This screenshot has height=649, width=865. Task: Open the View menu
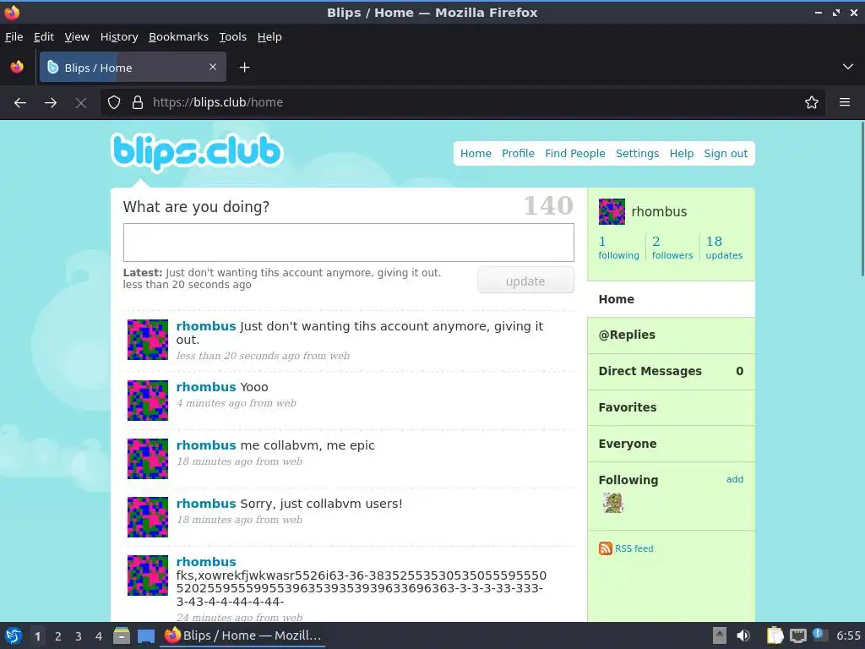coord(77,37)
